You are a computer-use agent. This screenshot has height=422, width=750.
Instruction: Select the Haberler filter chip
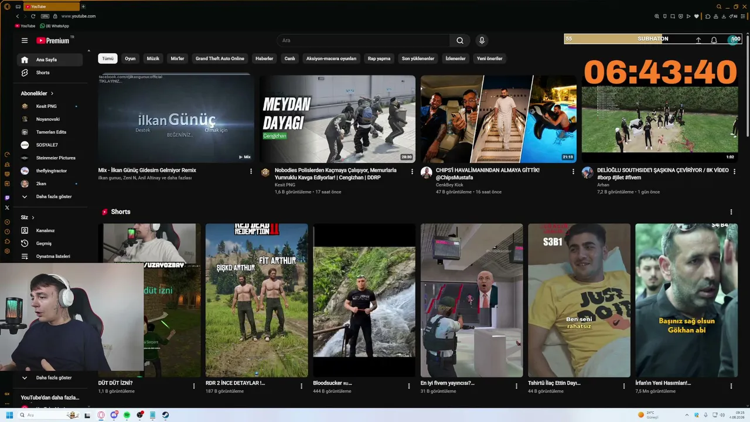(264, 59)
